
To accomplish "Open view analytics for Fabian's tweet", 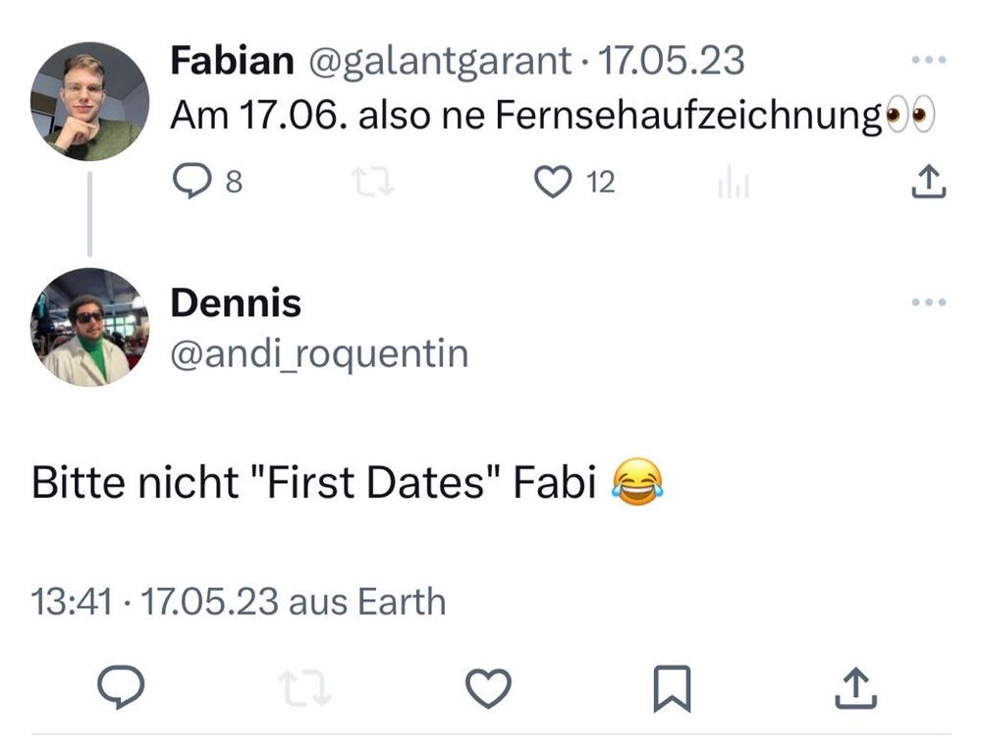I will [735, 181].
